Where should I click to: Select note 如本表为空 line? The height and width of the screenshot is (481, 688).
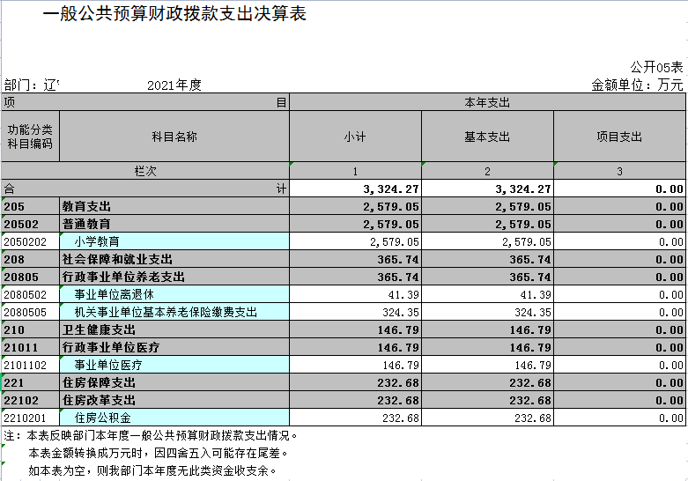[152, 470]
